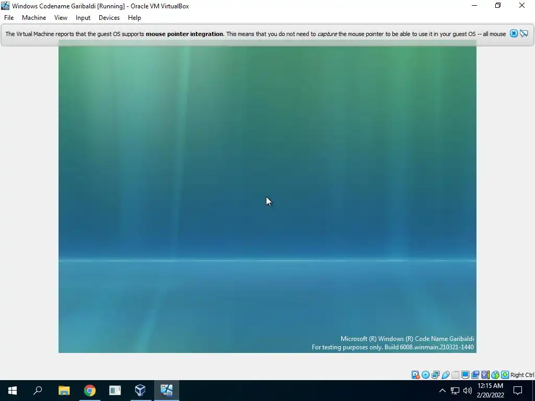Click the don't-show-again notification icon
This screenshot has height=401, width=535.
click(x=524, y=33)
